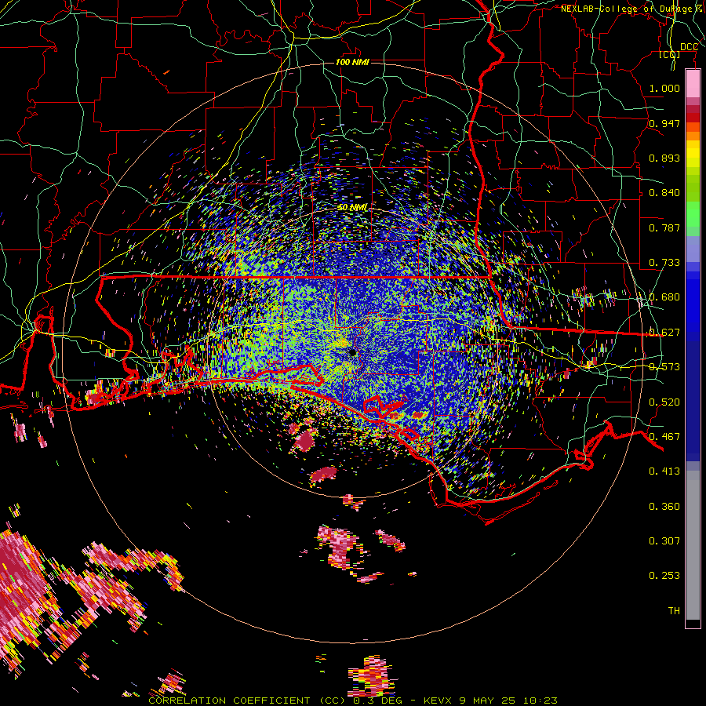This screenshot has height=706, width=706.
Task: Click the 0.253 legend value
Action: [x=664, y=576]
